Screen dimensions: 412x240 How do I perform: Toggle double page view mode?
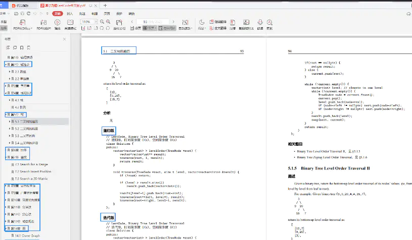tap(150, 28)
